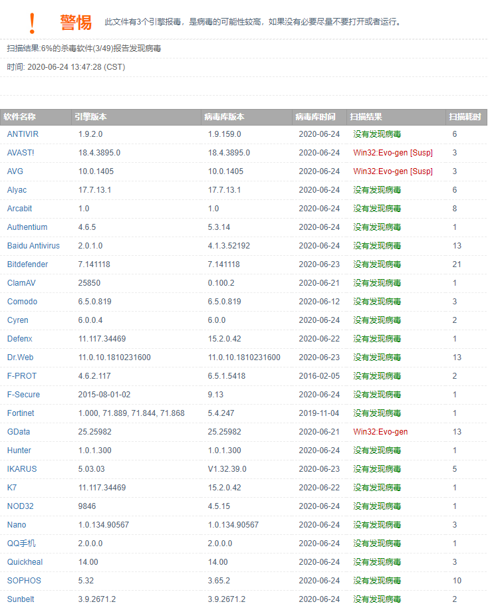The image size is (498, 604).
Task: Click Arcabit scan time value 8
Action: [x=455, y=209]
